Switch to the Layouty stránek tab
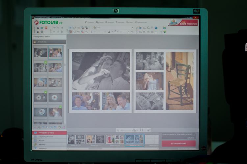The width and height of the screenshot is (247, 164). 49,137
